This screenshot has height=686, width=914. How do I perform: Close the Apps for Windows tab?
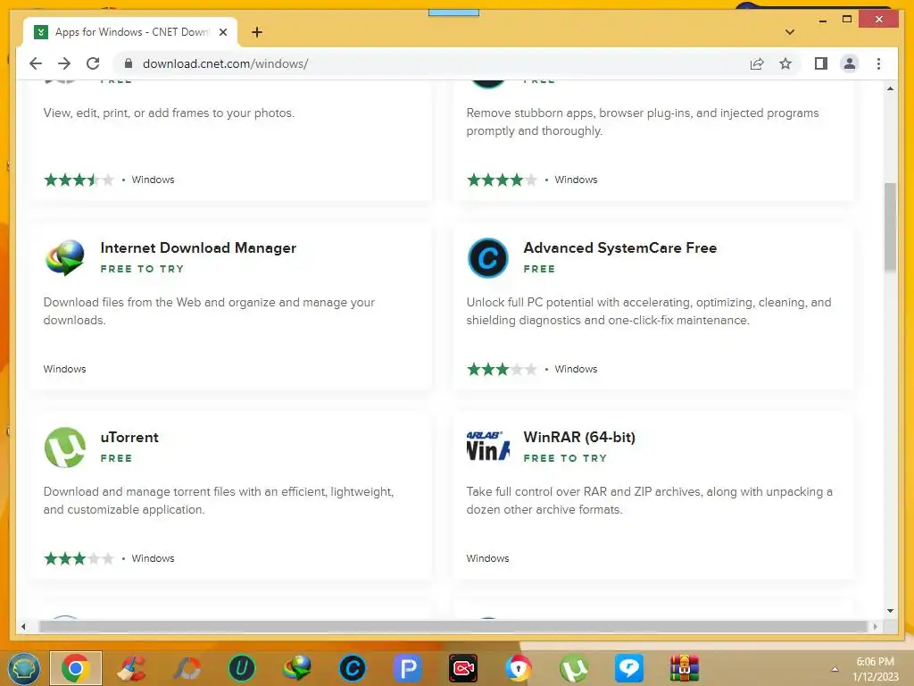coord(222,32)
